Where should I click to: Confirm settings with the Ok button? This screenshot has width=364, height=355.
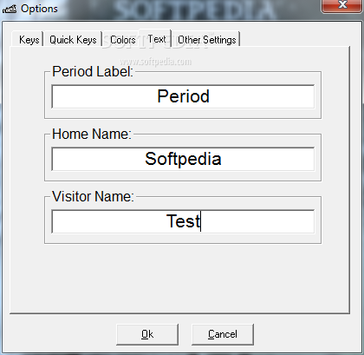[147, 334]
